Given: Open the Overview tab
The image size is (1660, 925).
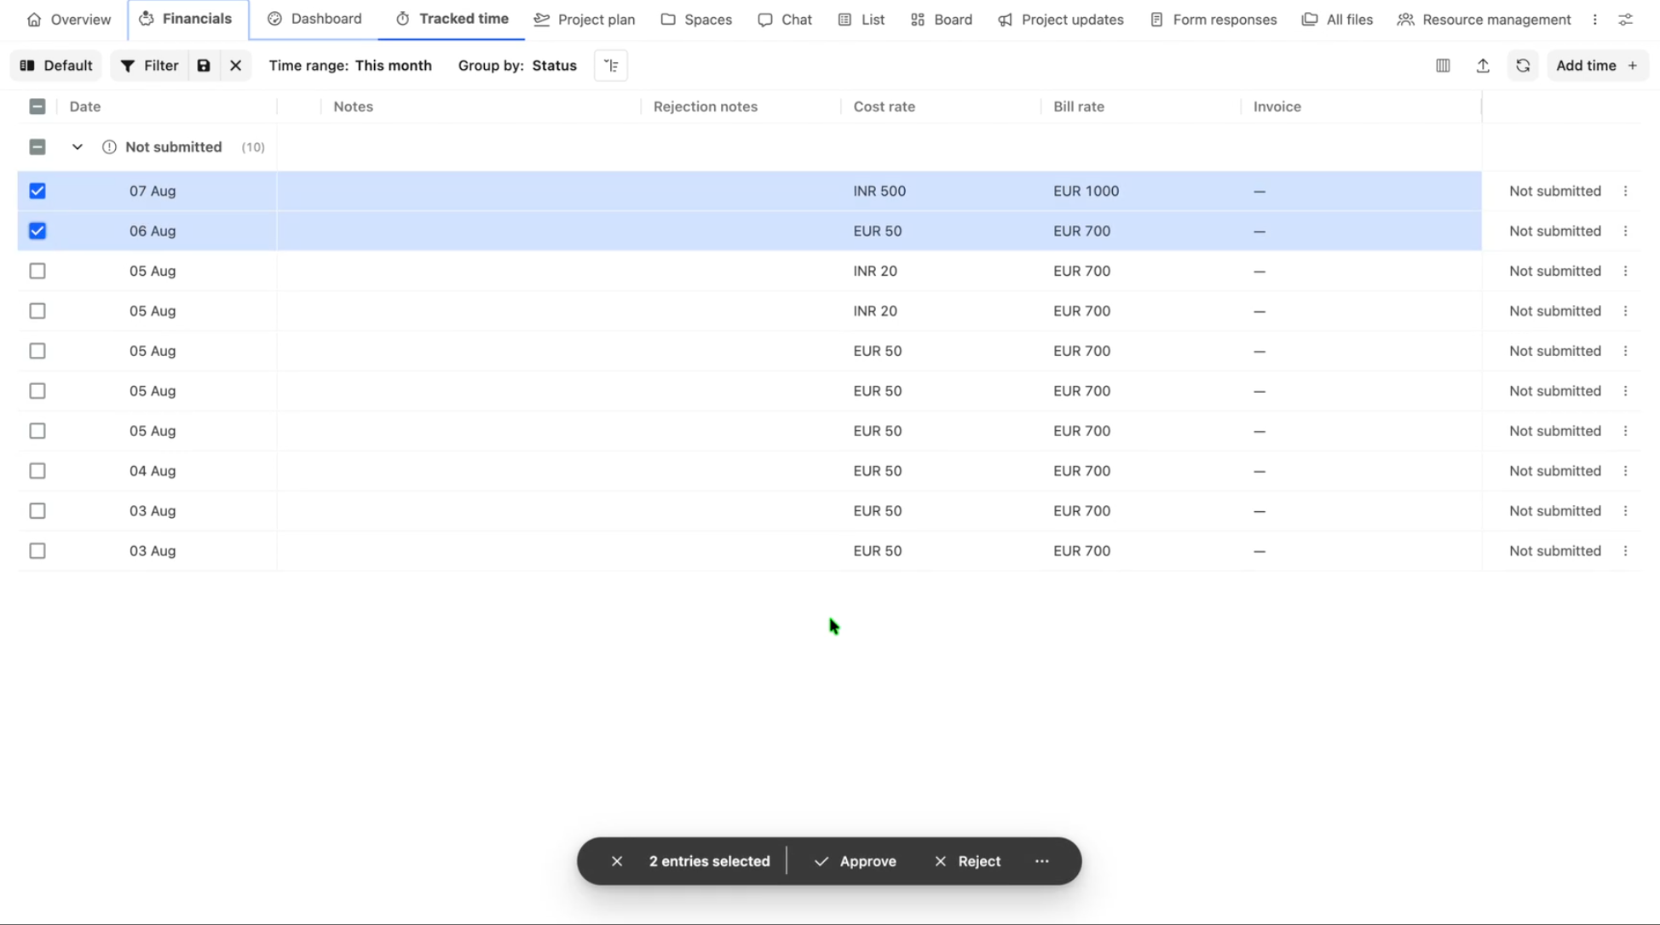Looking at the screenshot, I should click(69, 19).
